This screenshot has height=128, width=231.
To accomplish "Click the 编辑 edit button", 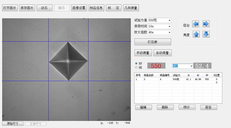I will point(143,107).
